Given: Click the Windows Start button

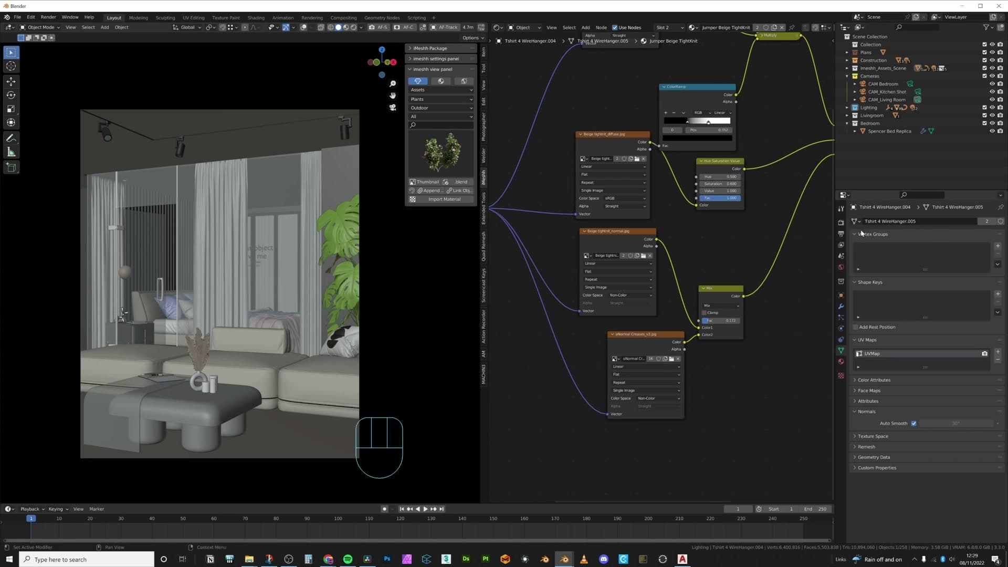Looking at the screenshot, I should click(x=9, y=559).
